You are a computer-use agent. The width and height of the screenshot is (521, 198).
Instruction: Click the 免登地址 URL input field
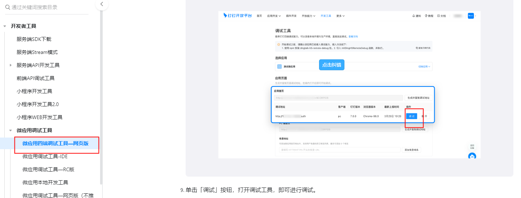pyautogui.click(x=339, y=149)
